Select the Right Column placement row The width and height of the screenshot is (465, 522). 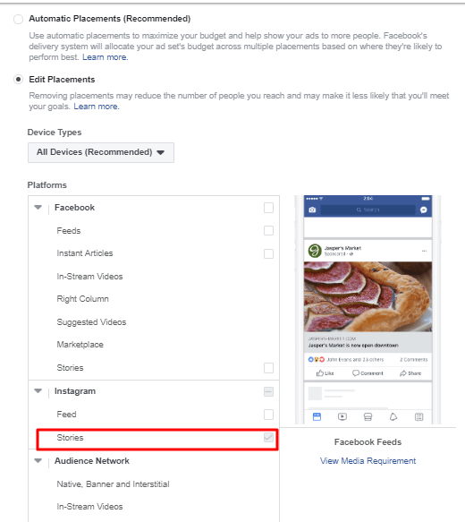(154, 299)
